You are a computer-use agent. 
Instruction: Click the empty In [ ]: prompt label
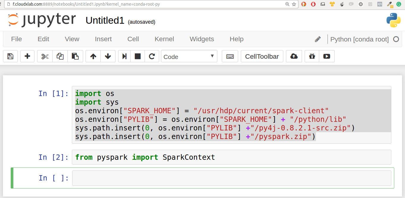click(x=53, y=178)
